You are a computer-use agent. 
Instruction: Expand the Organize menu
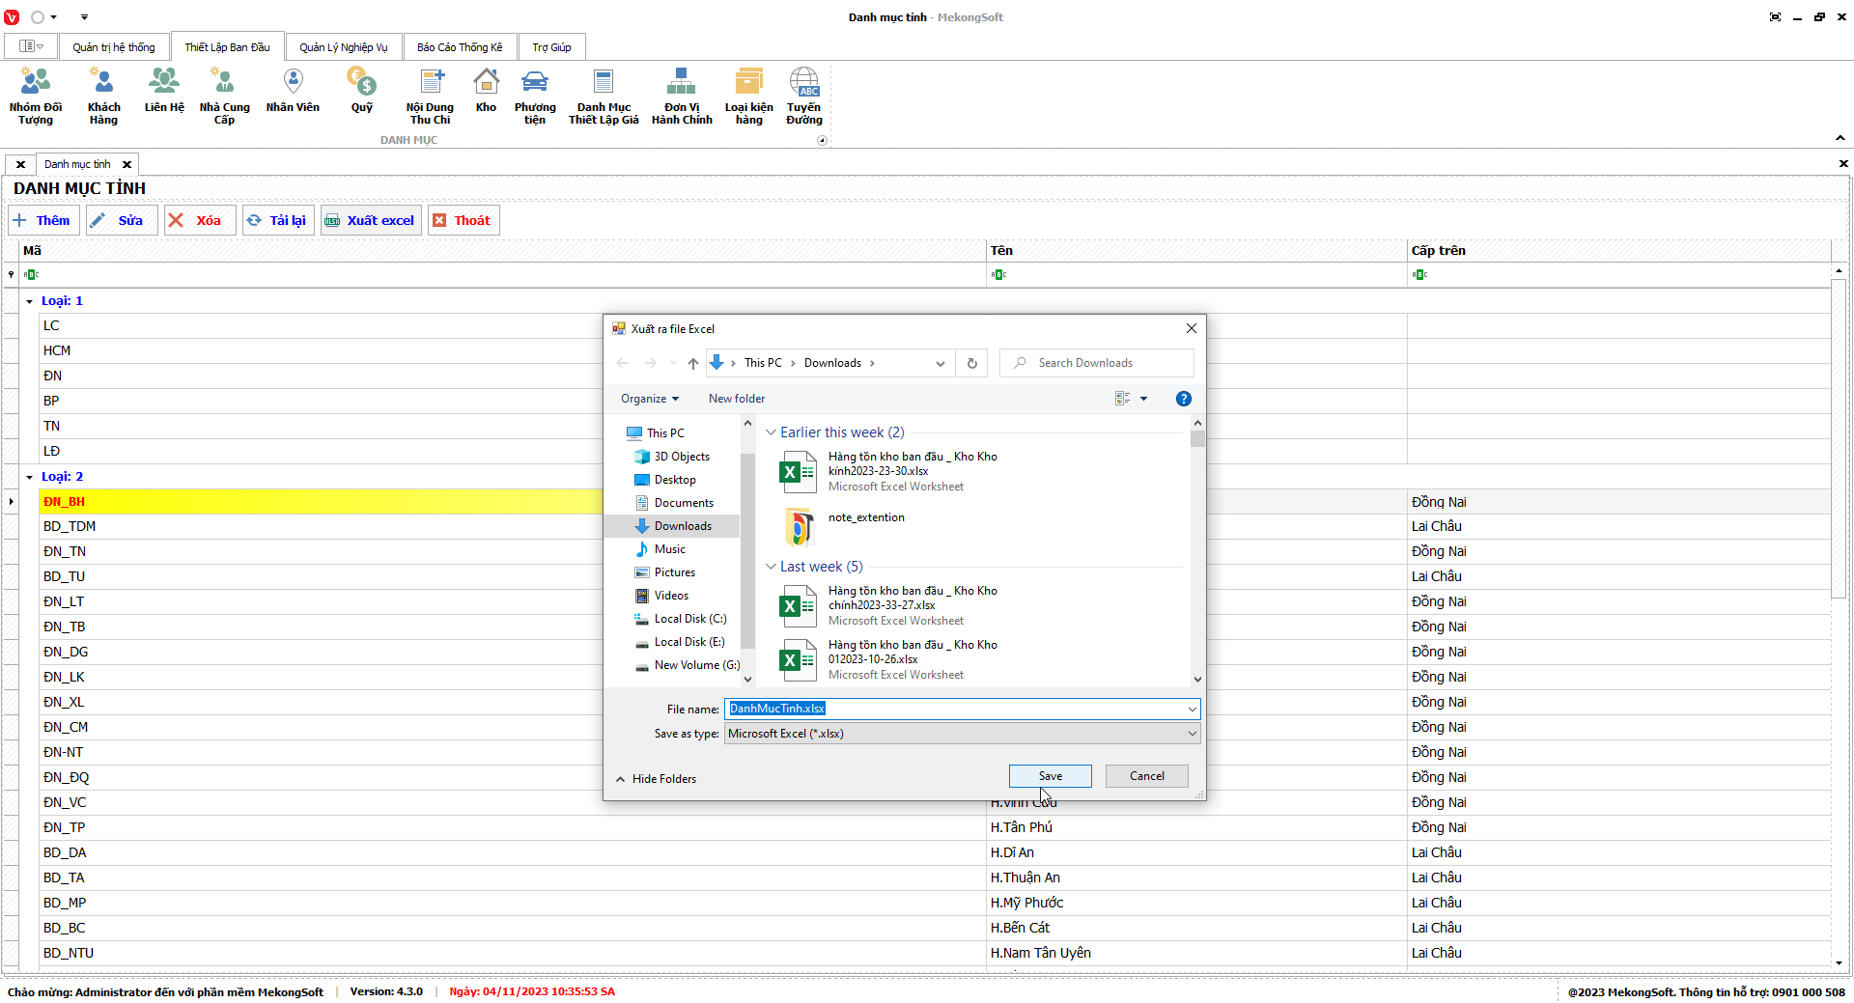[650, 399]
